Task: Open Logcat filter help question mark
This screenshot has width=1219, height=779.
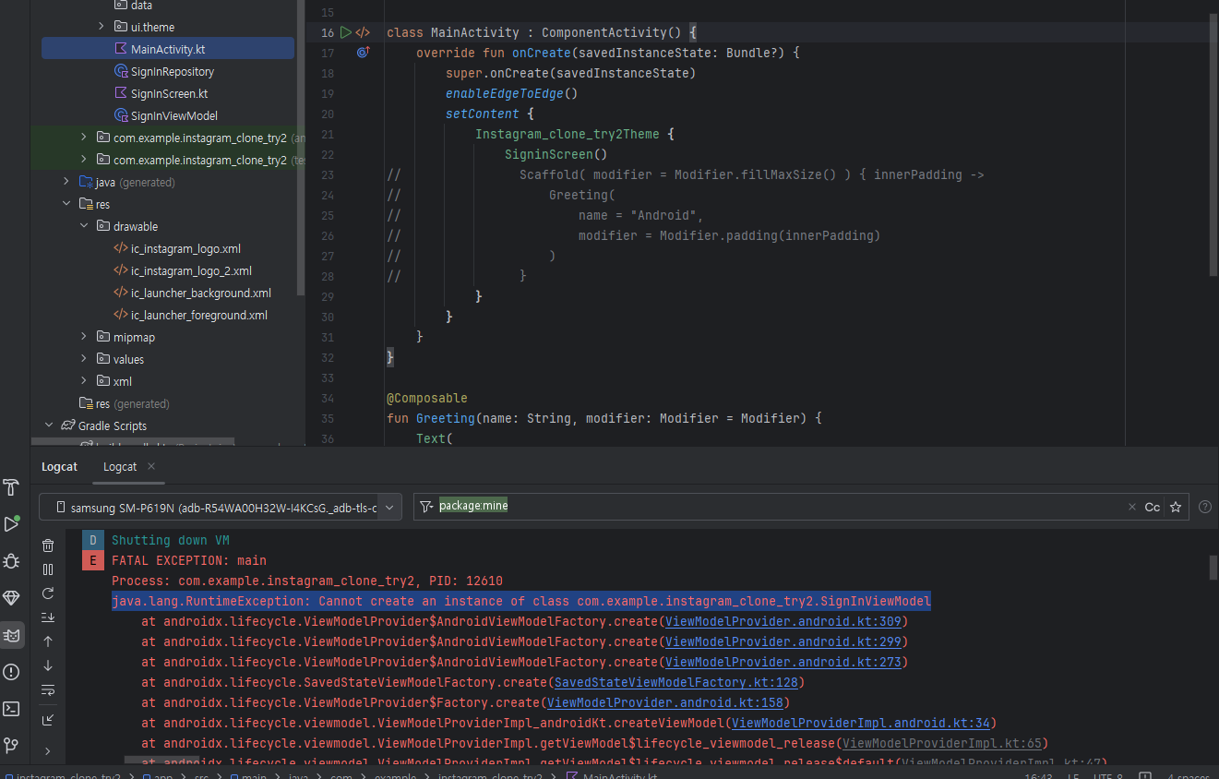Action: click(1204, 507)
